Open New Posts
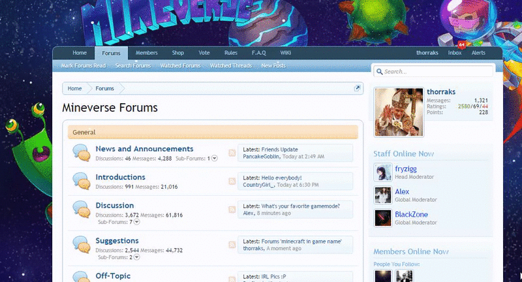The image size is (522, 282). pyautogui.click(x=273, y=65)
